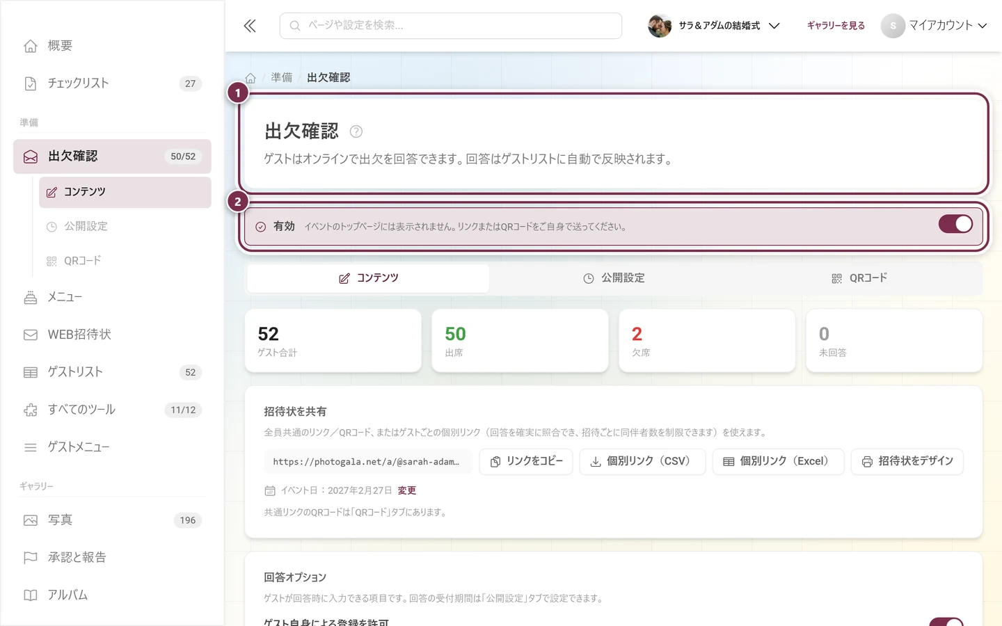
Task: Switch to the コンテンツ tab
Action: [368, 278]
